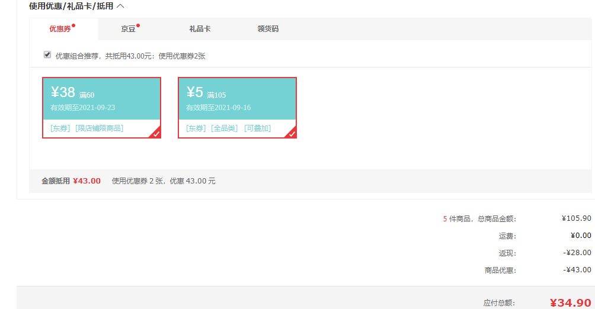Click the [限店铺限商品] tag on ¥38 coupon

(x=99, y=128)
